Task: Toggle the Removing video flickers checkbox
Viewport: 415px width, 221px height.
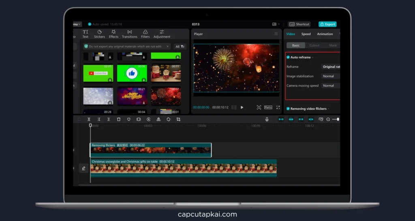Action: tap(288, 108)
